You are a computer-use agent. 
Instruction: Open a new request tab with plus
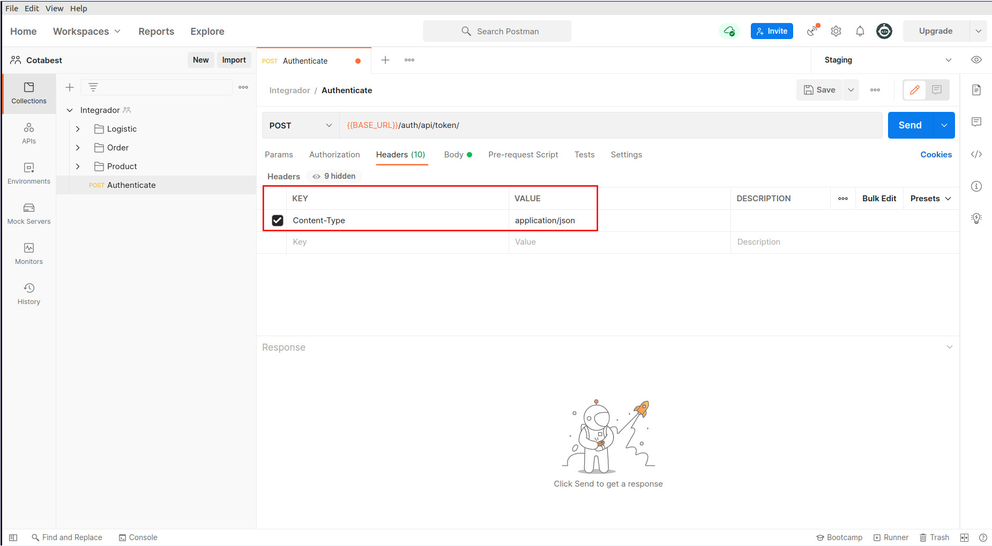[x=385, y=60]
